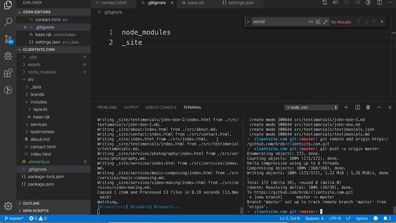Split the terminal pane
The width and height of the screenshot is (396, 223).
(x=358, y=107)
